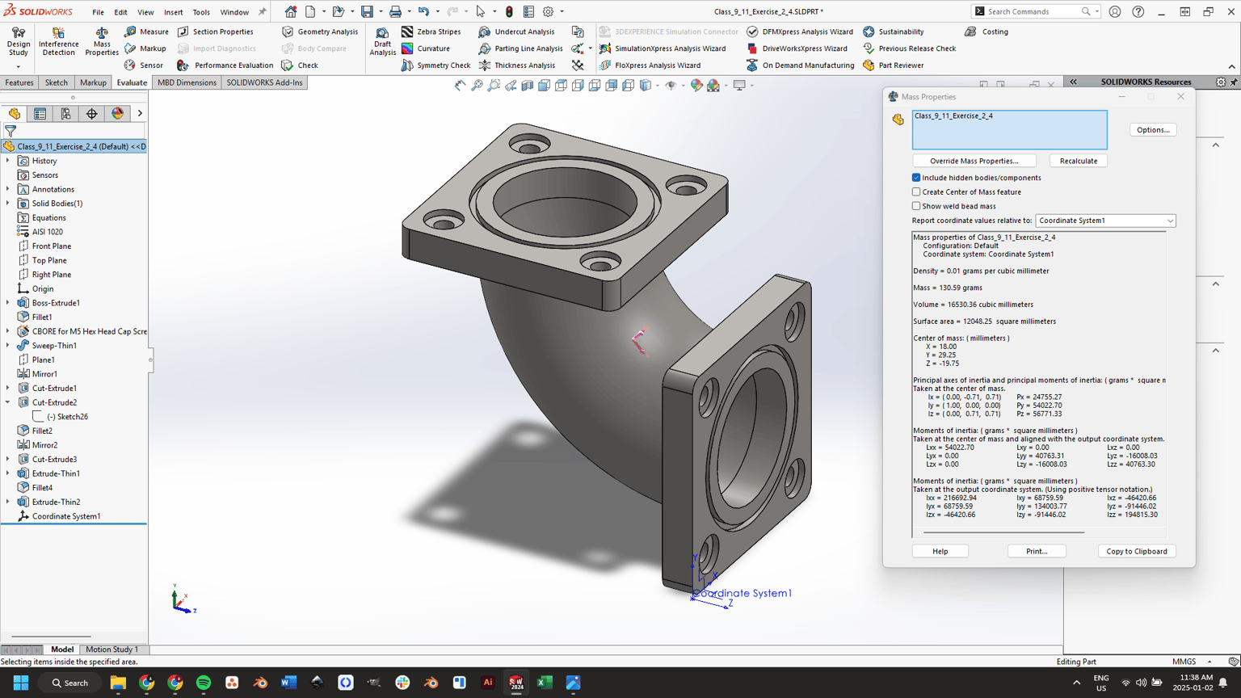Open DFMXpress Analysis Wizard

coord(800,32)
